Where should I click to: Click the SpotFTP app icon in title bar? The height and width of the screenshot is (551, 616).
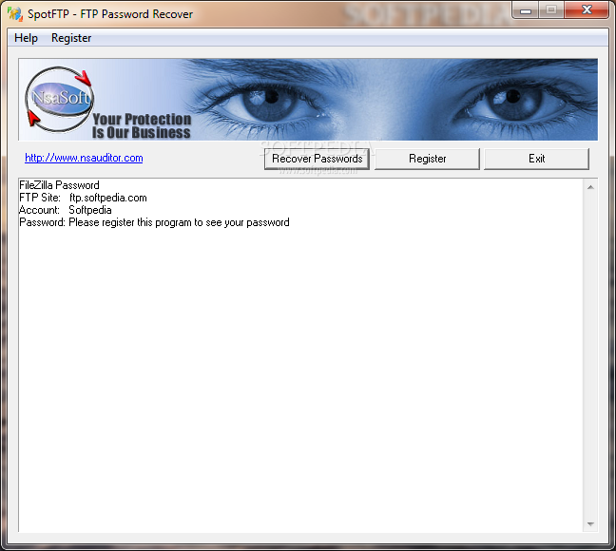(x=15, y=13)
